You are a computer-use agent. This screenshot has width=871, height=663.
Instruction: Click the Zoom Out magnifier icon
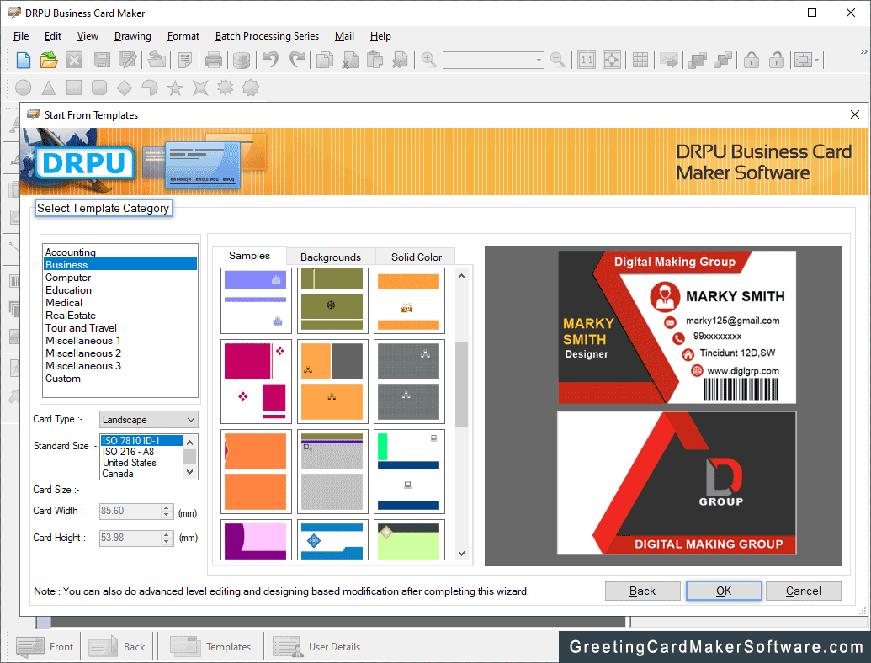tap(557, 60)
